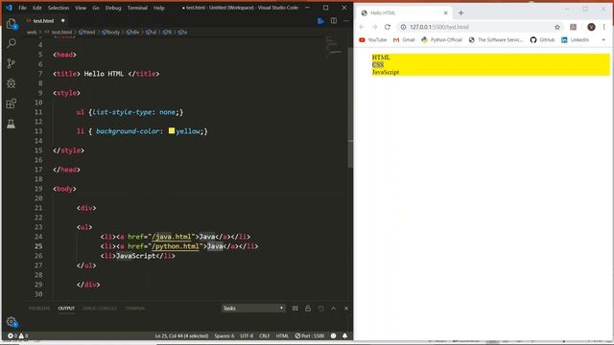Open the Source Control view
This screenshot has width=614, height=345.
click(12, 63)
